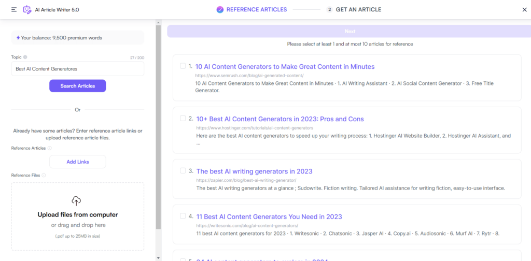Click the Upload files from computer dropzone
531x261 pixels.
click(78, 216)
